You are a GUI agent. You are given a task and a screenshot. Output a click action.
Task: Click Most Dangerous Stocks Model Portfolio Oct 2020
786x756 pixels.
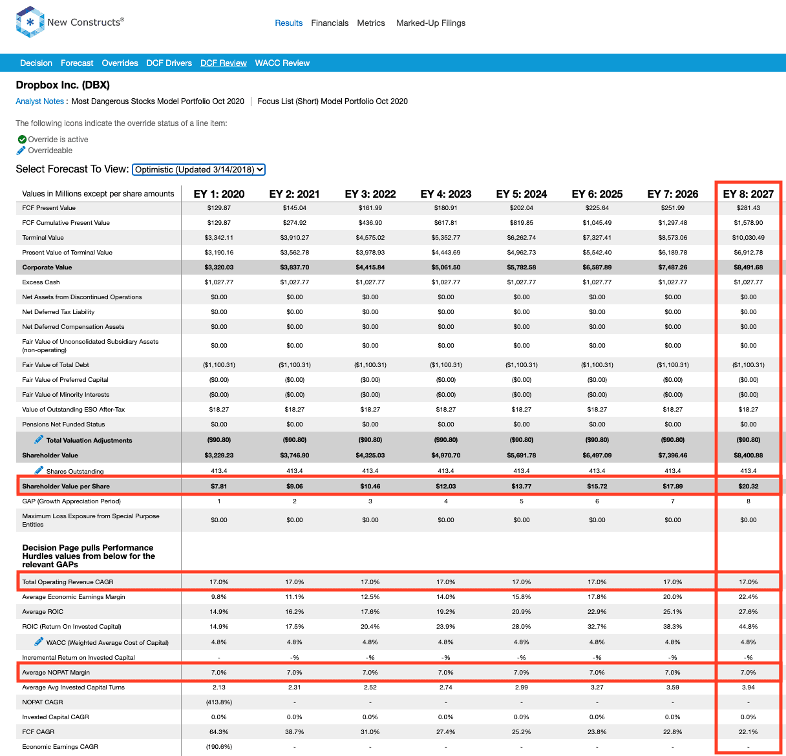click(x=158, y=101)
